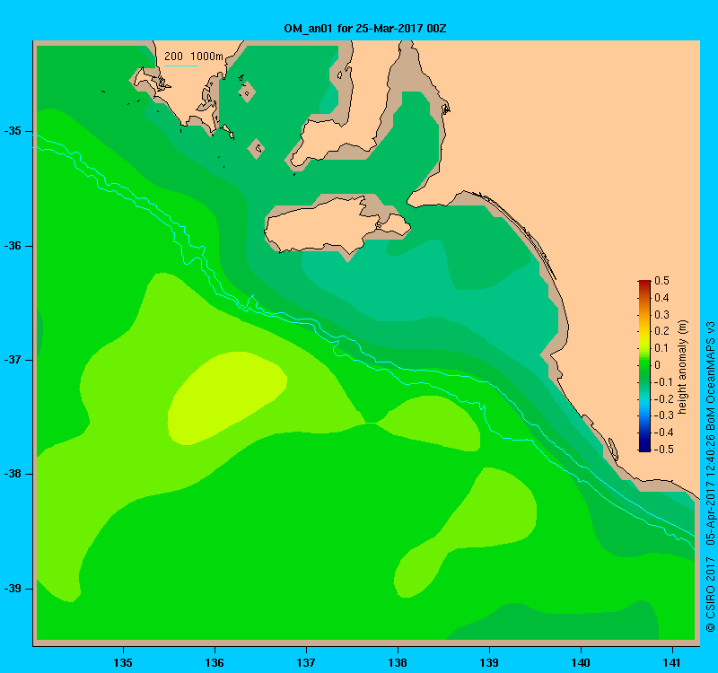Click the '-0.4' value on color scale
This screenshot has width=718, height=673.
pos(663,433)
